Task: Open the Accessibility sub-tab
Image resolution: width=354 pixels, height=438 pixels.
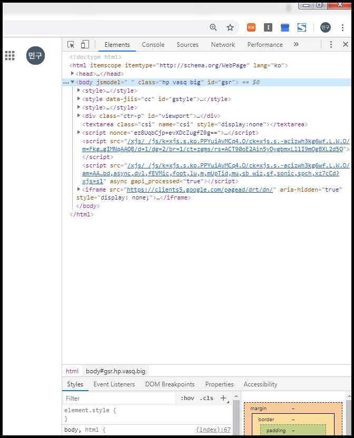Action: pos(260,384)
